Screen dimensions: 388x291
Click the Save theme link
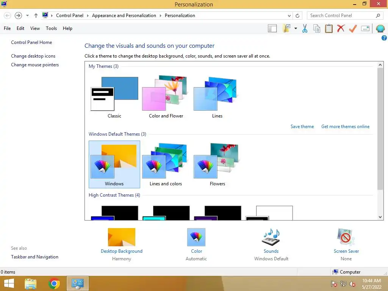(x=302, y=127)
